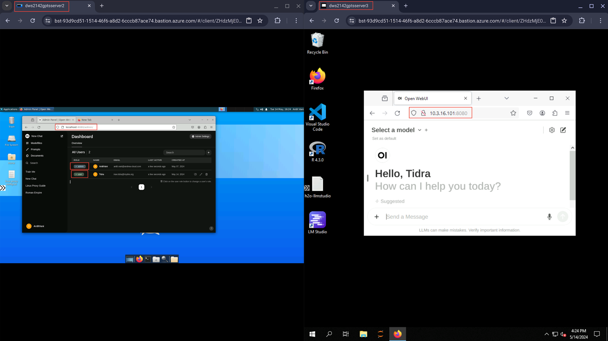This screenshot has height=341, width=608.
Task: Open the Trash icon on Linux desktop
Action: (x=12, y=122)
